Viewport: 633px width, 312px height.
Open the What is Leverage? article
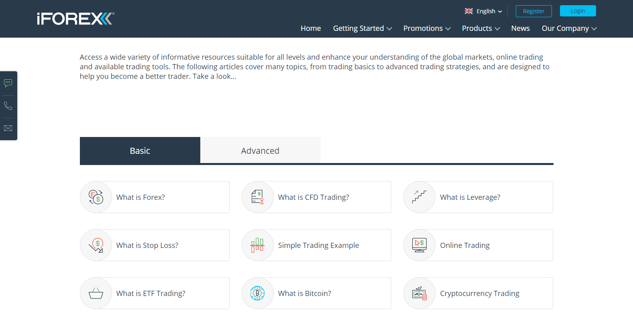pos(478,197)
